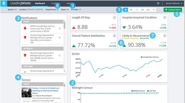Click Overall Patient Satisfaction green up triangle
185x103 pixels.
74,46
